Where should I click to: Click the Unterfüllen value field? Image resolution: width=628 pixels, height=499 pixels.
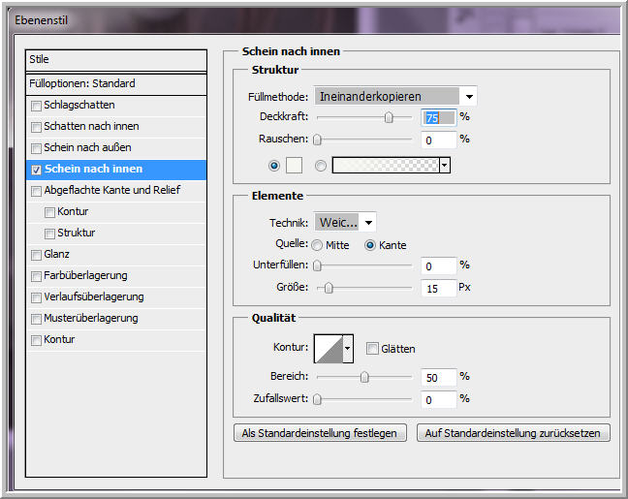tap(439, 265)
